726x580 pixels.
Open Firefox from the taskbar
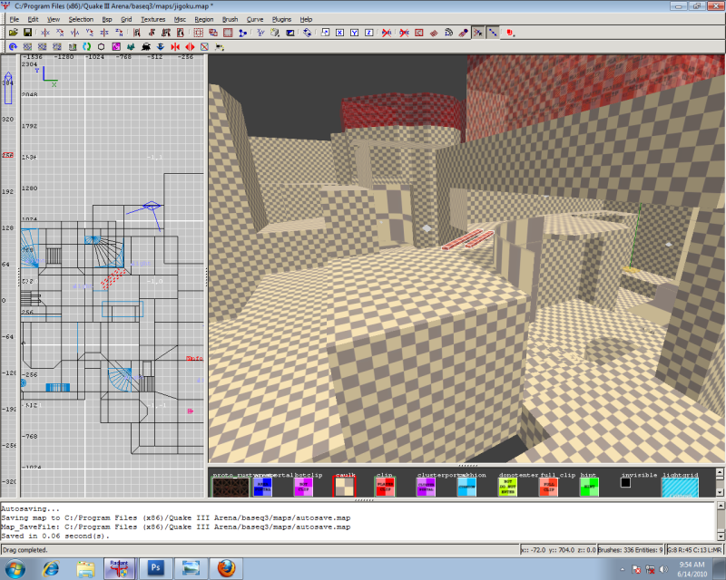[x=226, y=568]
